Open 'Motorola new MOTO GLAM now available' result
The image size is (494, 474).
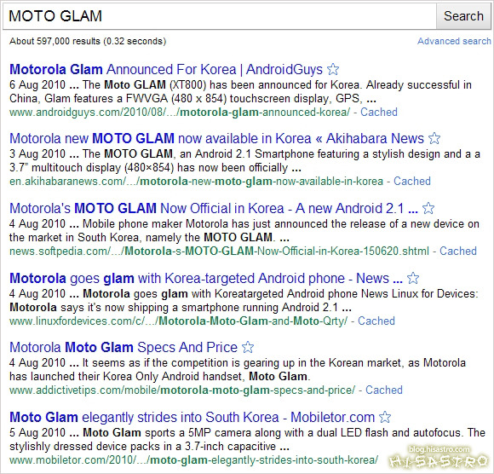(x=216, y=138)
